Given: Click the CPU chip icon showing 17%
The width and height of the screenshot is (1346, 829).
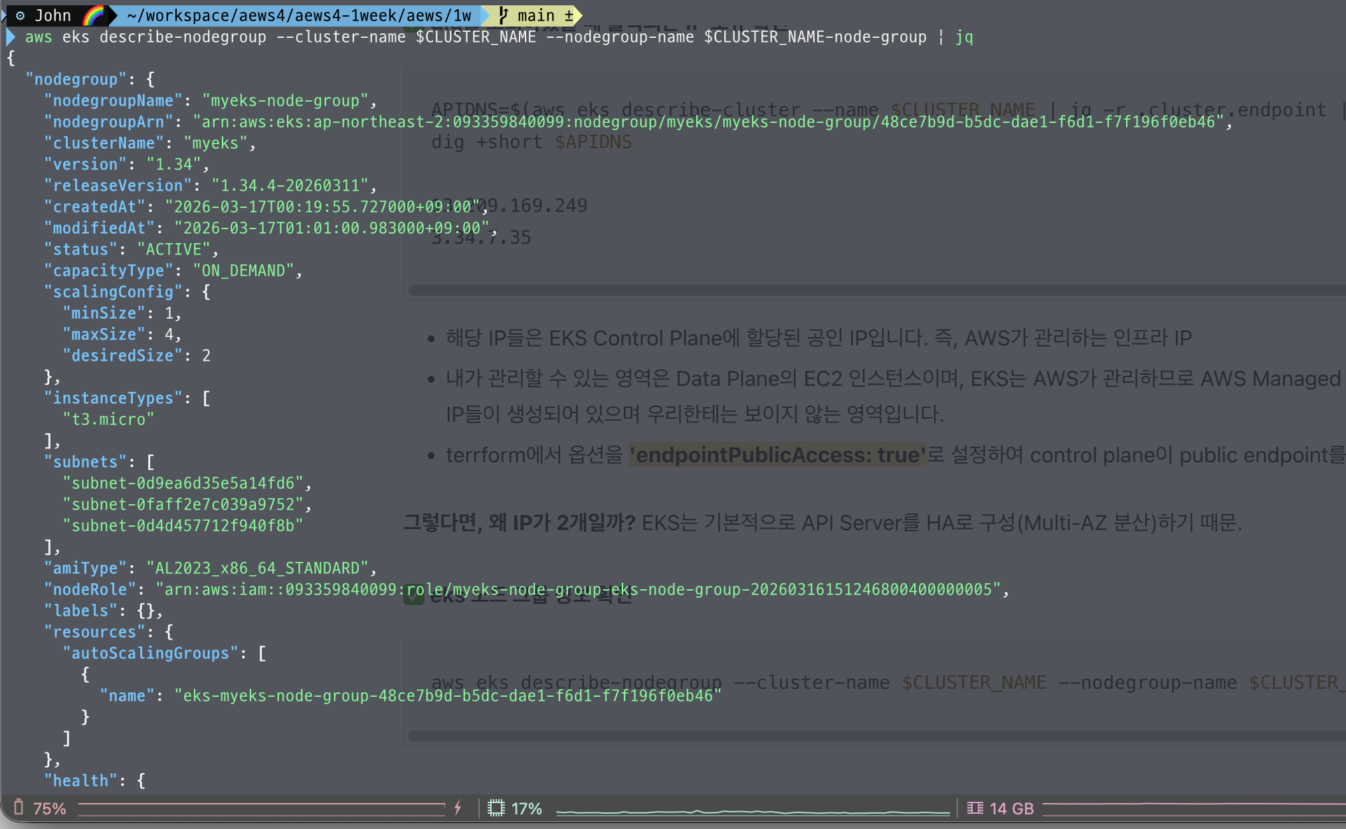Looking at the screenshot, I should coord(496,808).
